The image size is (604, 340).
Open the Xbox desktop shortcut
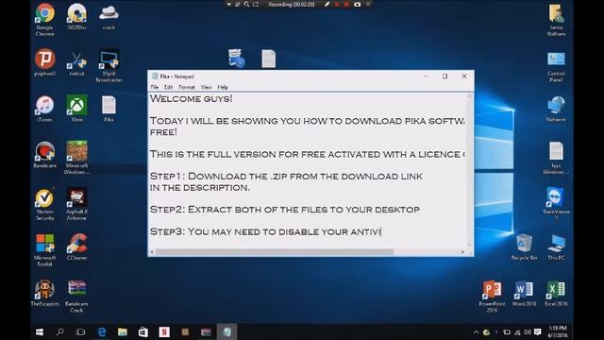point(76,109)
